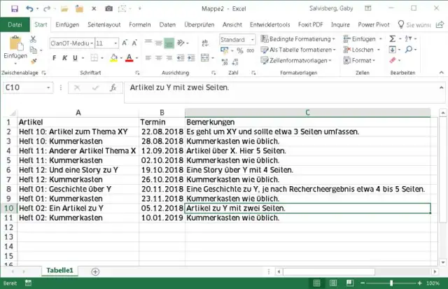The height and width of the screenshot is (289, 448).
Task: Click the camera icon in quick access toolbar
Action: tap(108, 8)
